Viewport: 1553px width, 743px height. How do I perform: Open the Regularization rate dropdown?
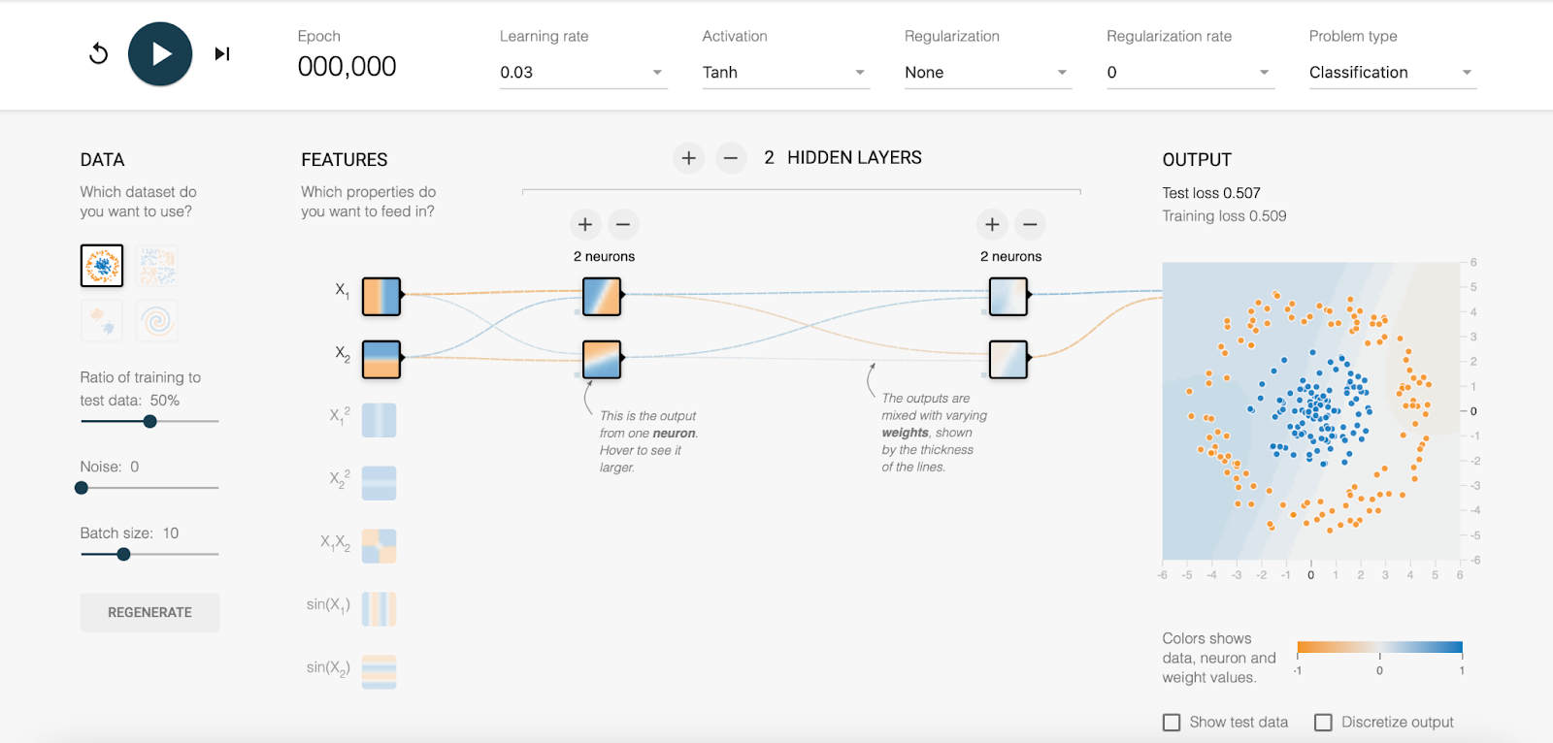(x=1190, y=73)
